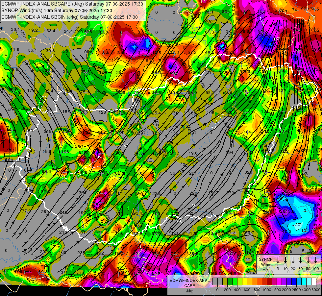Click map value 107 near bottom left
The width and height of the screenshot is (322, 296).
[5, 270]
